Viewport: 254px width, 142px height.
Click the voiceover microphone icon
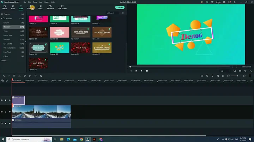point(212,76)
